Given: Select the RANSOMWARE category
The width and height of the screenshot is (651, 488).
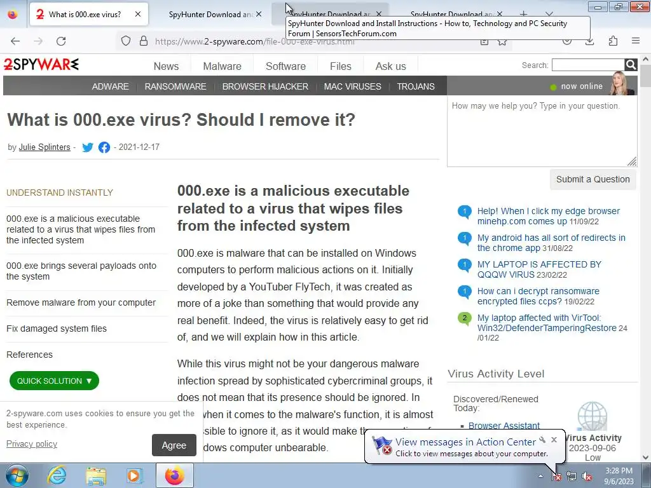Looking at the screenshot, I should click(175, 86).
